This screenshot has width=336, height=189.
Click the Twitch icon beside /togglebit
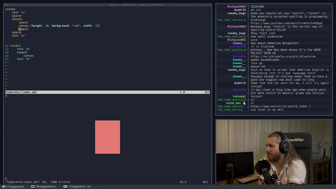pos(4,186)
